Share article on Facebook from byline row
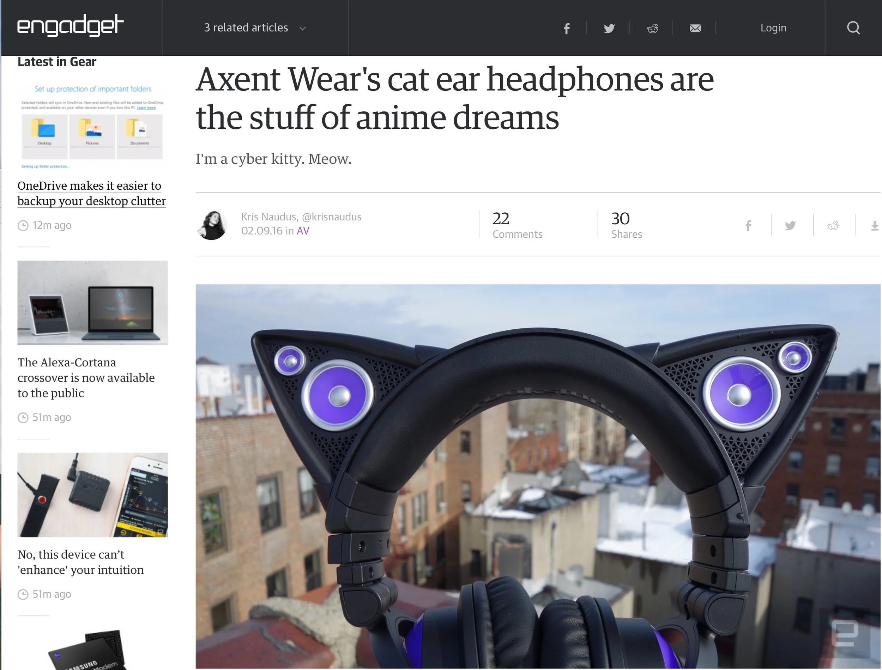 point(749,226)
